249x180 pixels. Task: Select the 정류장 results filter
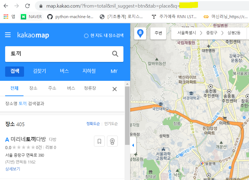point(90,88)
